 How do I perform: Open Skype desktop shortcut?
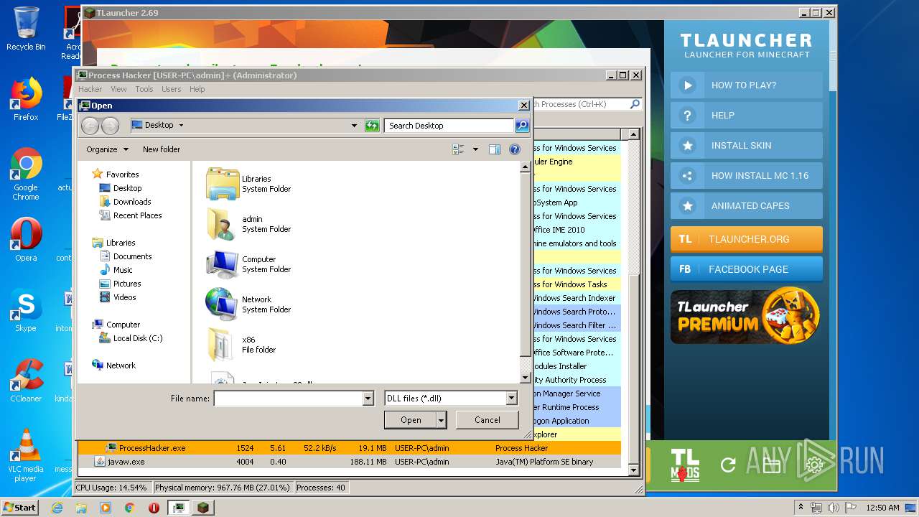click(x=26, y=310)
